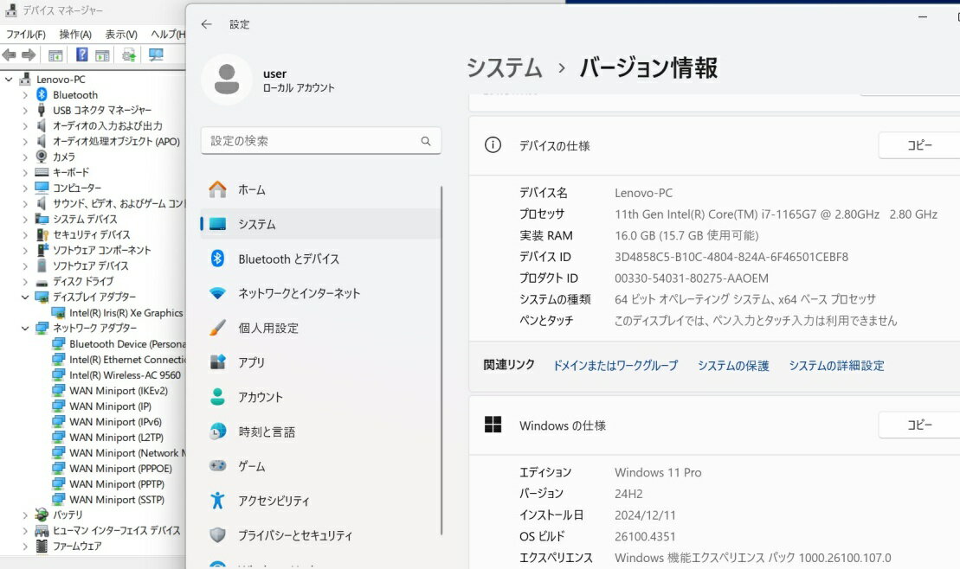
Task: Copy device specifications with コピー button
Action: (918, 145)
